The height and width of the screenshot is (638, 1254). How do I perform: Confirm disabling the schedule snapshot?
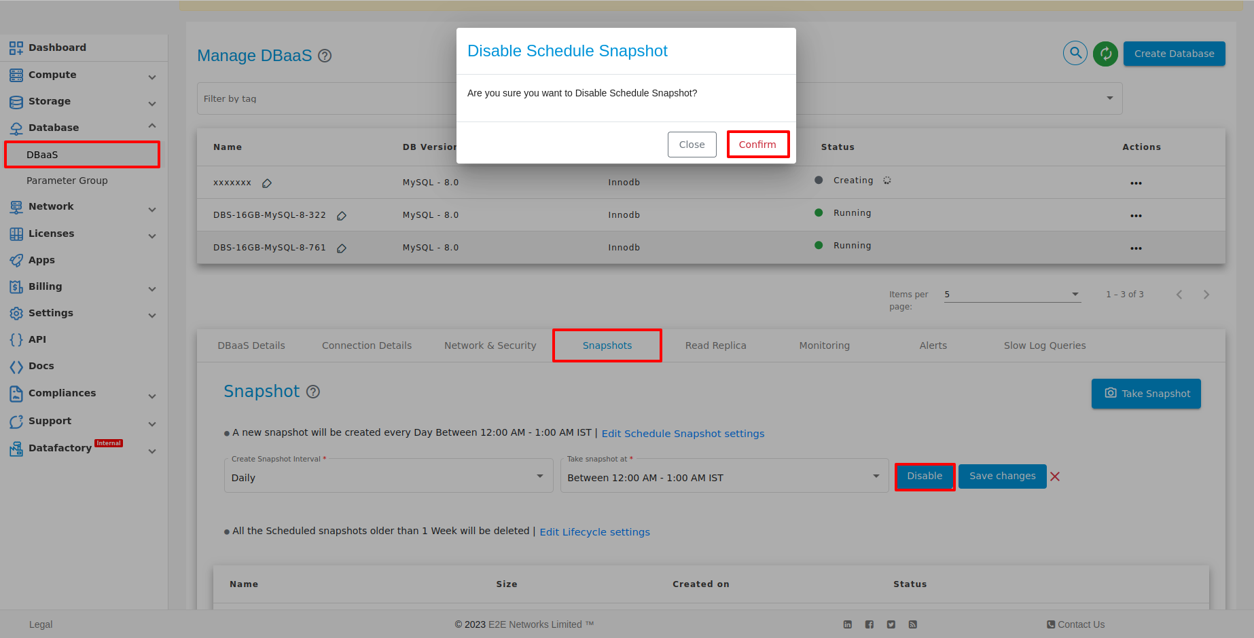[758, 145]
